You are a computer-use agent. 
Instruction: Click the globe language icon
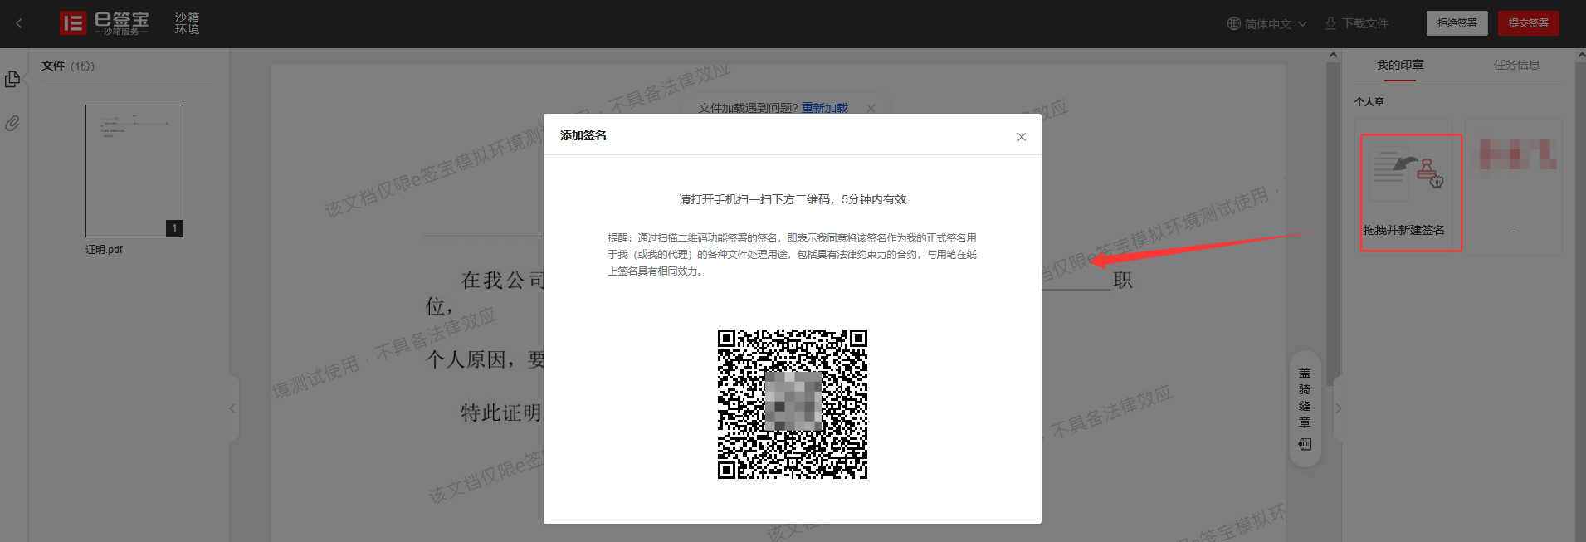pos(1234,23)
